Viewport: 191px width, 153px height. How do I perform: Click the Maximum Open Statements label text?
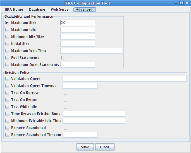click(35, 64)
